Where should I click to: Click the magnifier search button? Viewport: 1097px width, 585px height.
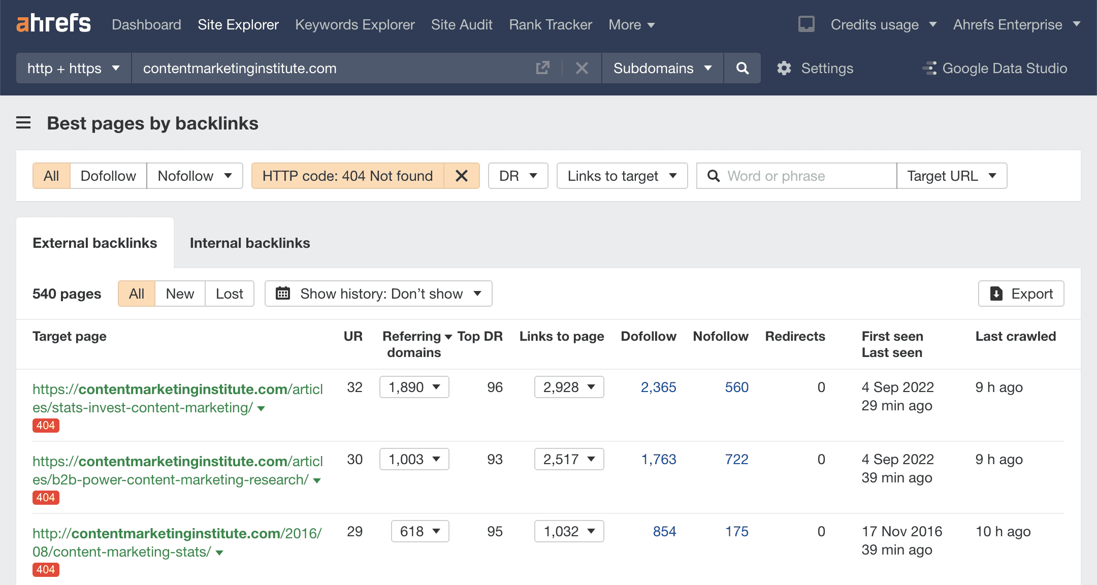tap(742, 68)
